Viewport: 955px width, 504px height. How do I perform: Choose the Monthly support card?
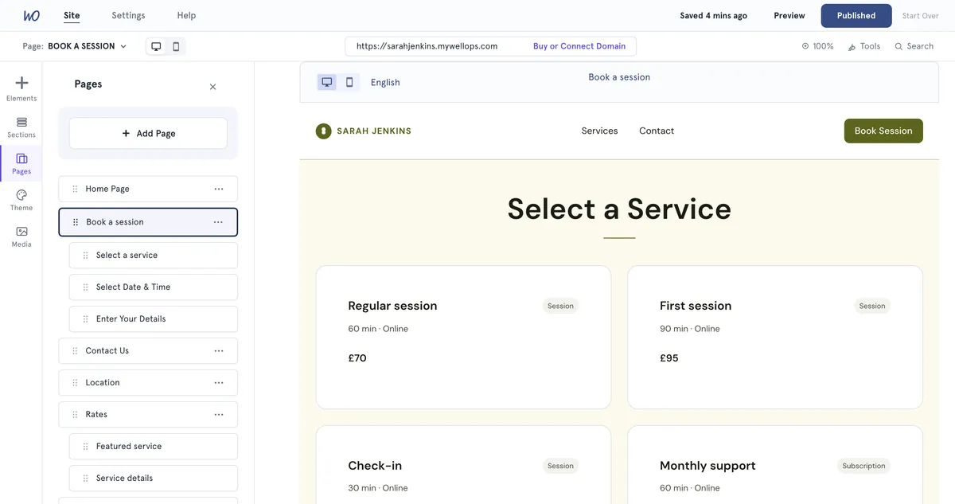775,465
